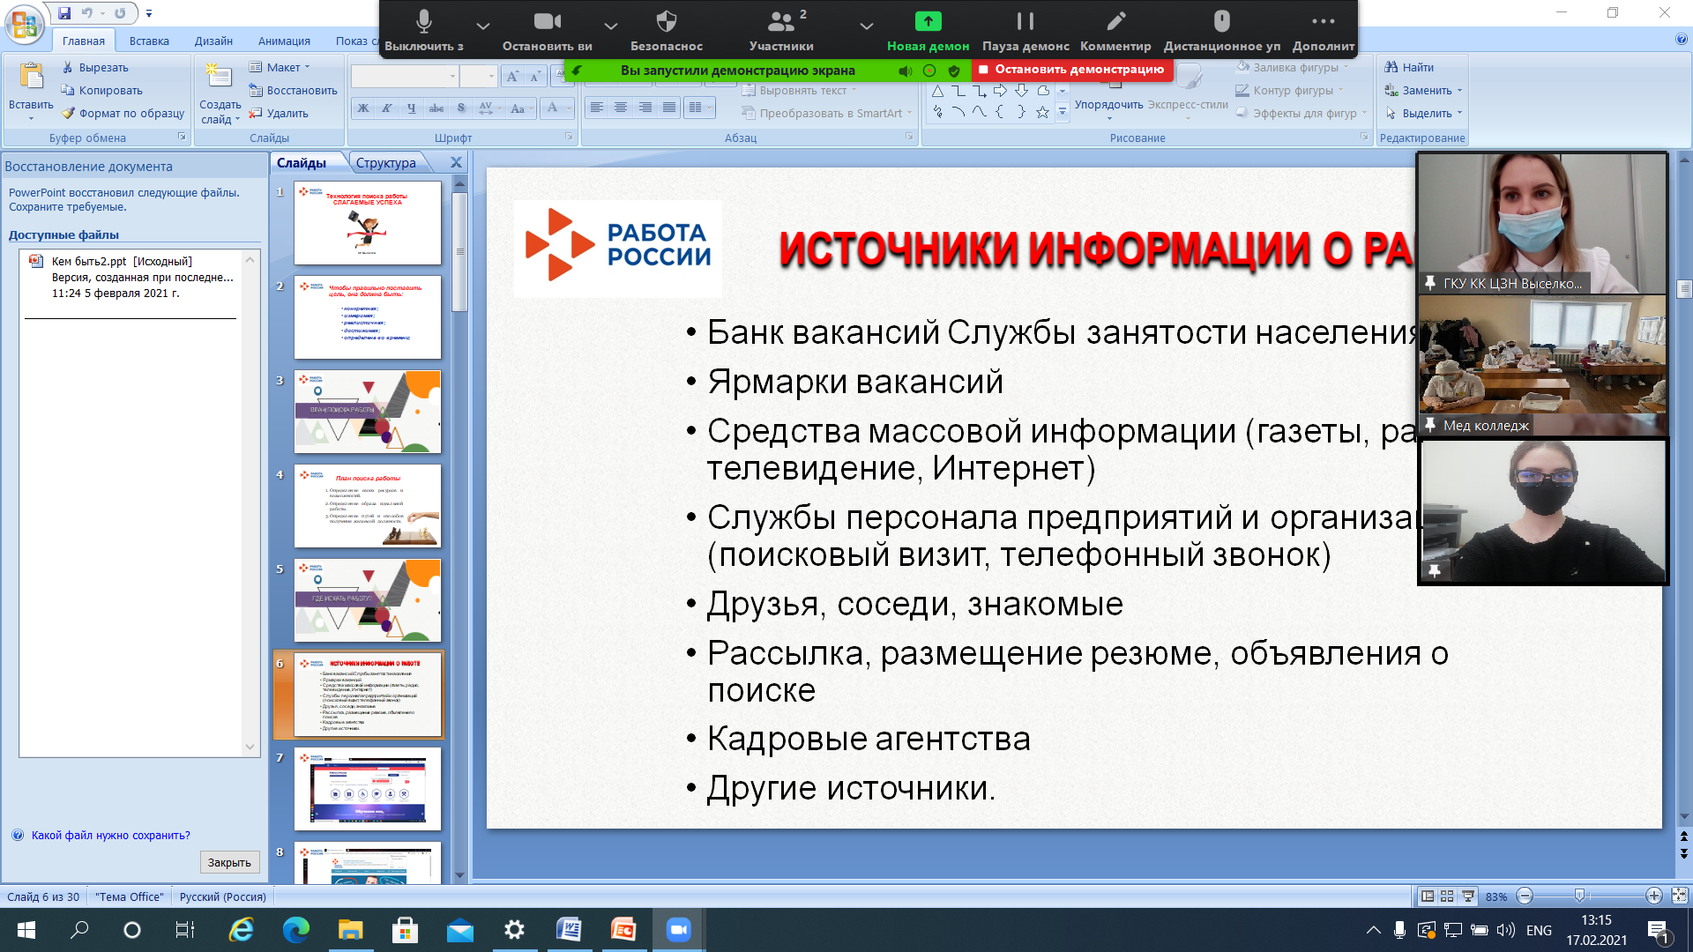Open the Выделить select dropdown
1693x952 pixels.
1424,113
